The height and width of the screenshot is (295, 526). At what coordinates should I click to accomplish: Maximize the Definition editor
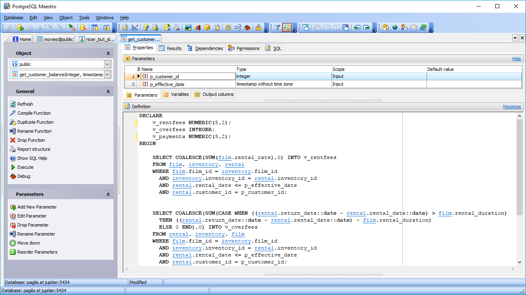coord(512,106)
